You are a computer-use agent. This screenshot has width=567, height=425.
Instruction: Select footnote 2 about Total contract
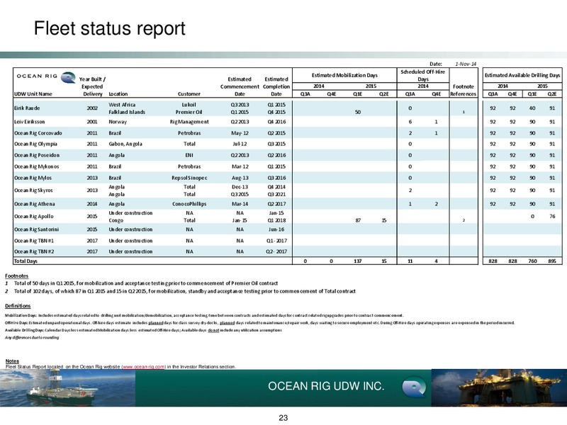180,291
